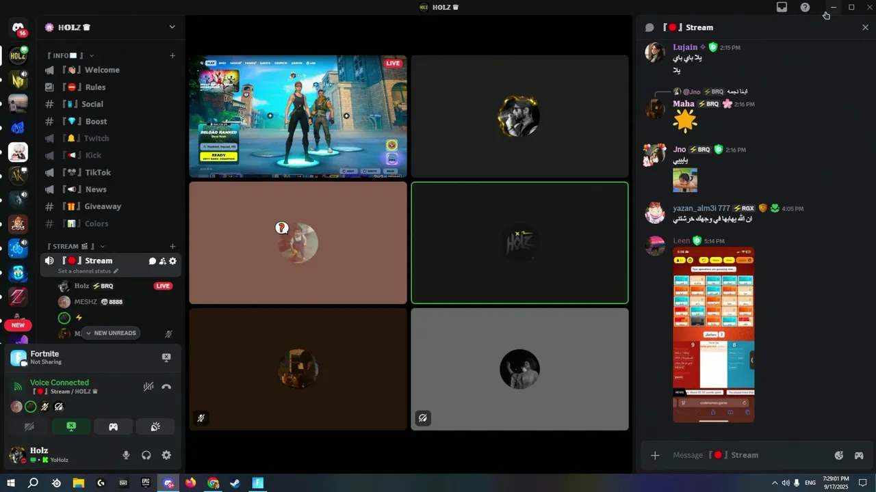Image resolution: width=876 pixels, height=492 pixels.
Task: Open red Z server icon in sidebar
Action: pos(18,297)
